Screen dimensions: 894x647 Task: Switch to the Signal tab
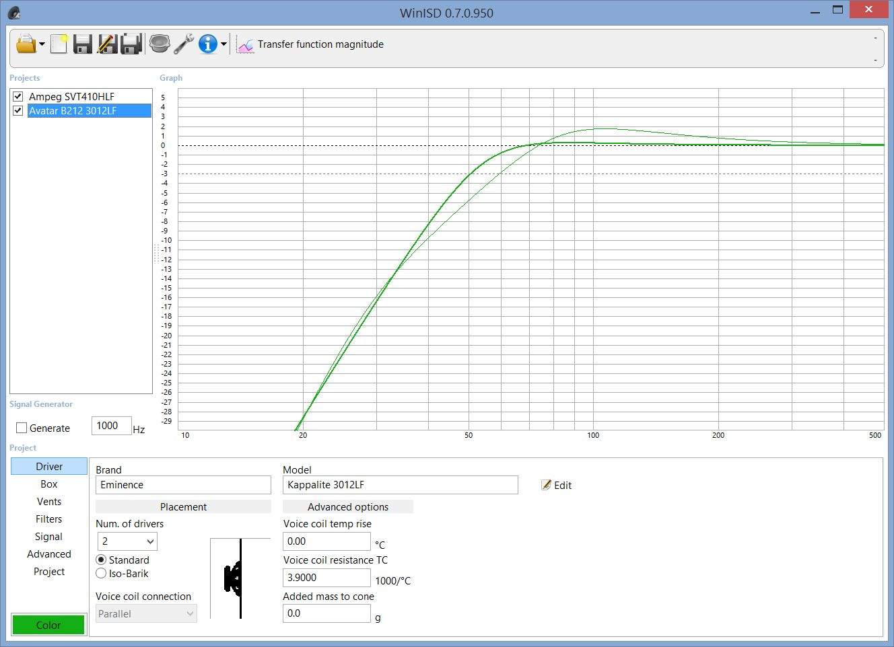tap(49, 536)
